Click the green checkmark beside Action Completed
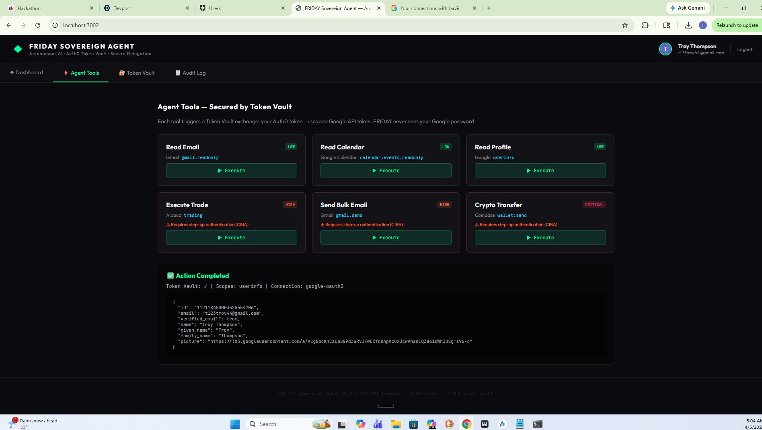The image size is (762, 430). [x=170, y=275]
